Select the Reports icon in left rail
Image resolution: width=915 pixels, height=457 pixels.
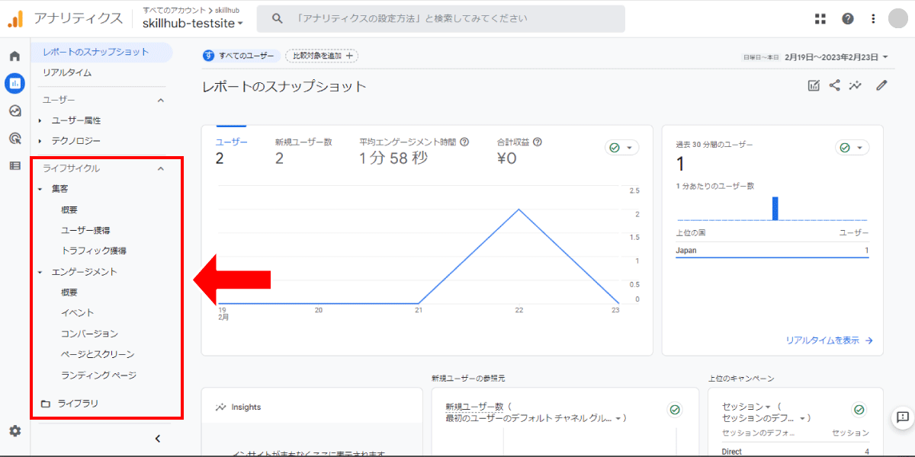point(14,83)
